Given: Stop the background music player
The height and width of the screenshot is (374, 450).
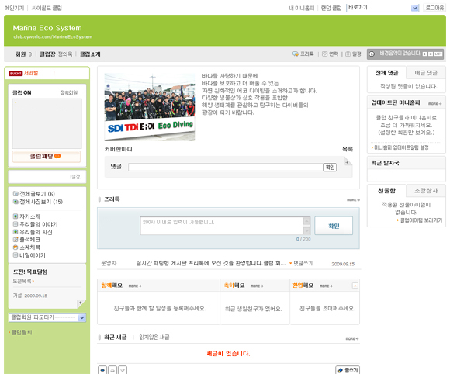Looking at the screenshot, I should coord(431,54).
